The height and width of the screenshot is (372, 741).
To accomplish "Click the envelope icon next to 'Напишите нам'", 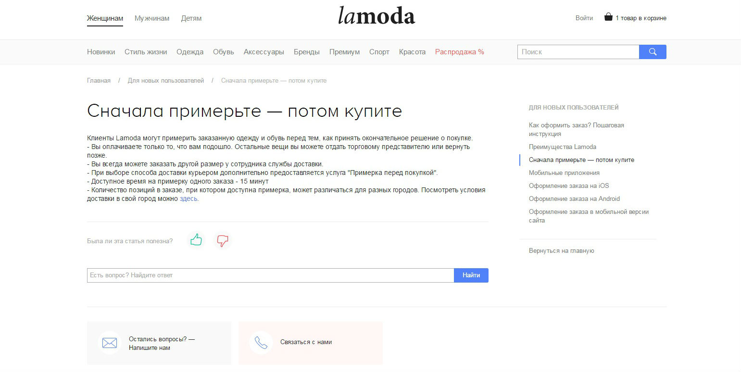I will [109, 343].
